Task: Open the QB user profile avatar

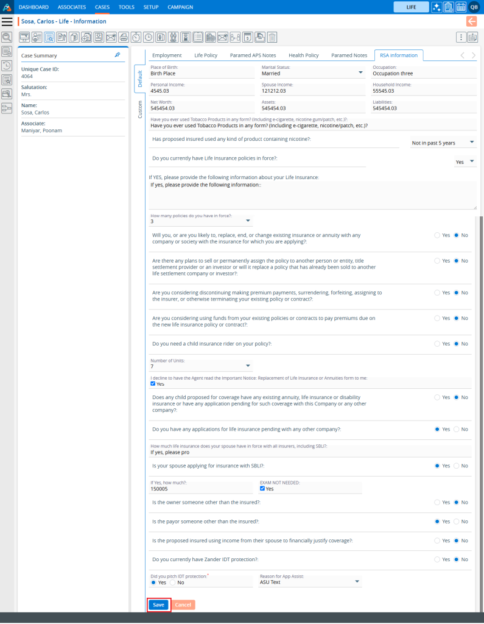Action: 474,7
